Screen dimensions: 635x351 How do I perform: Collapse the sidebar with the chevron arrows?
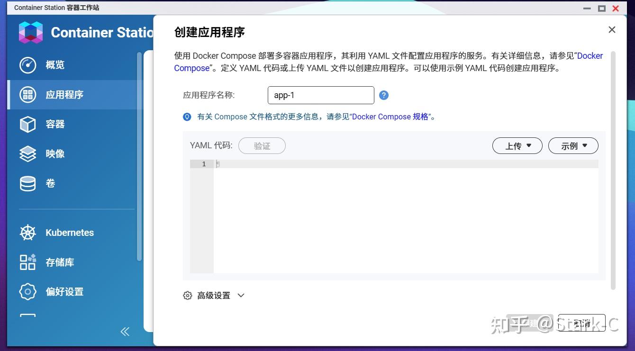tap(125, 332)
